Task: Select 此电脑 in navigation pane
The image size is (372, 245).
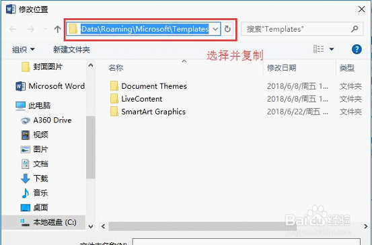Action: (33, 106)
